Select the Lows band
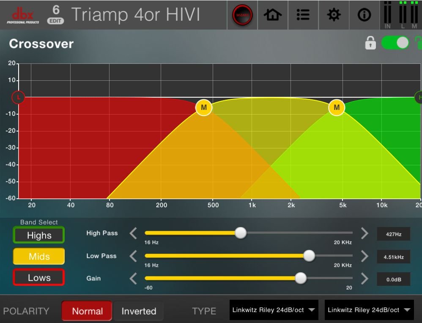The image size is (422, 323). click(x=39, y=278)
